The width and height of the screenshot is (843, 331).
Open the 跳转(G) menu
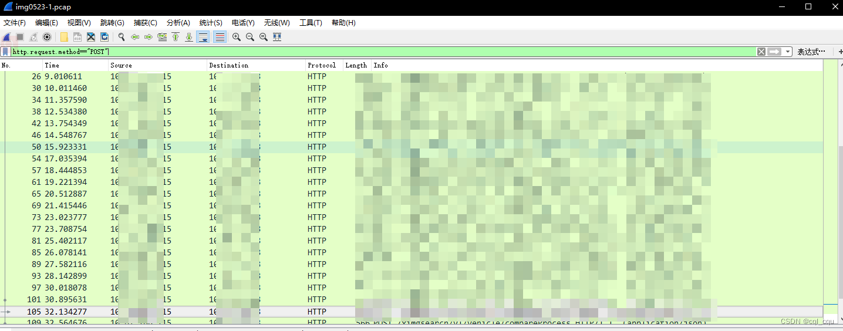pos(112,23)
